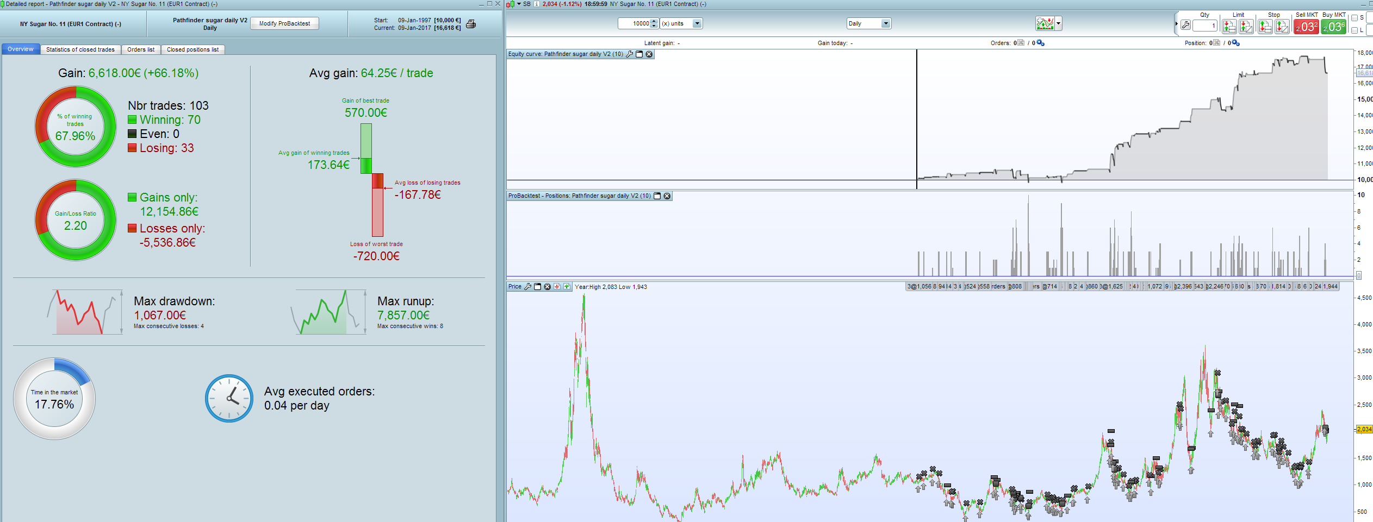
Task: Click the Max consecutive wins: 8 text
Action: [410, 326]
